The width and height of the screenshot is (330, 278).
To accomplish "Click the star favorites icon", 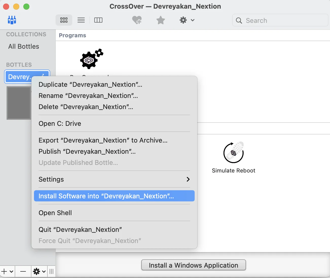I will [x=161, y=20].
